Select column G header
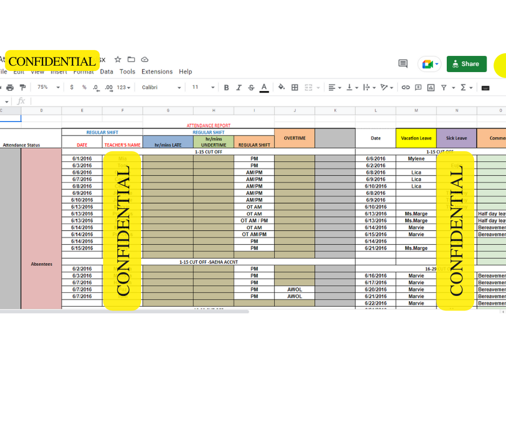 point(168,110)
